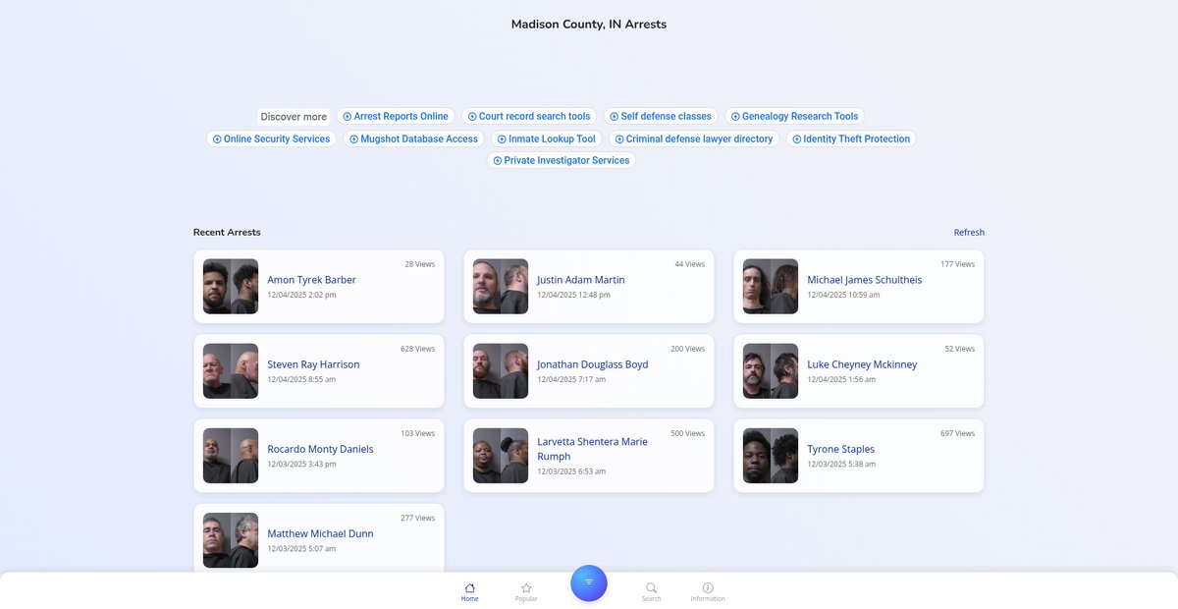The height and width of the screenshot is (609, 1178).
Task: Click the plus icon on Mugshot Database Access
Action: pyautogui.click(x=354, y=139)
